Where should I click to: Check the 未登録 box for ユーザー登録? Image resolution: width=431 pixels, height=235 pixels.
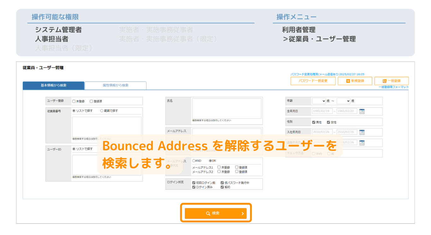click(74, 101)
